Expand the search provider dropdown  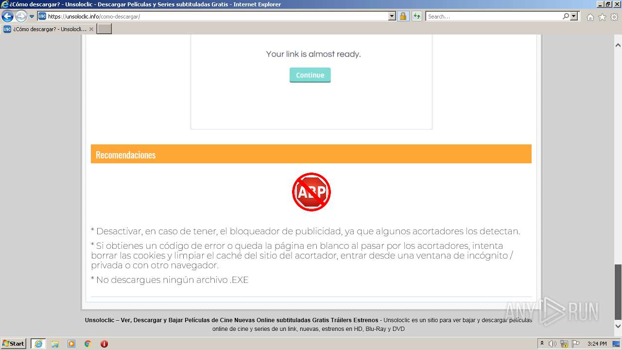click(x=574, y=16)
